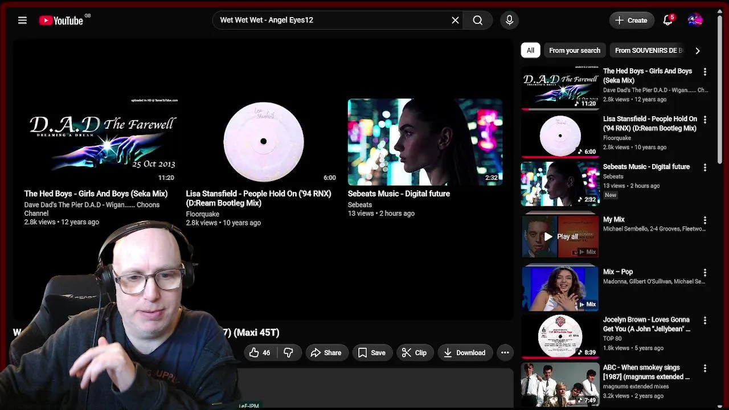Image resolution: width=729 pixels, height=410 pixels.
Task: Open sidebar channel Sebeats
Action: click(613, 177)
